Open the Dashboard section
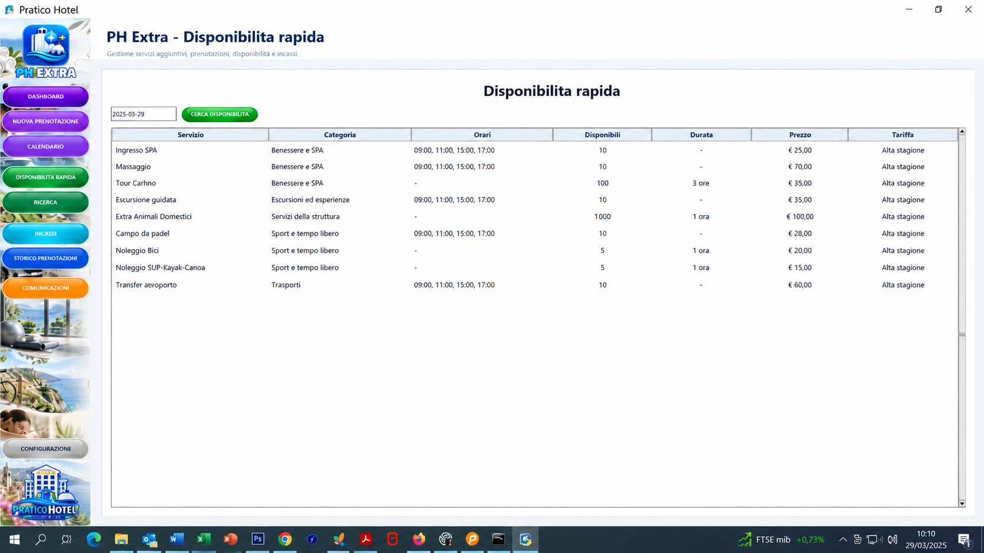This screenshot has width=984, height=553. click(45, 96)
